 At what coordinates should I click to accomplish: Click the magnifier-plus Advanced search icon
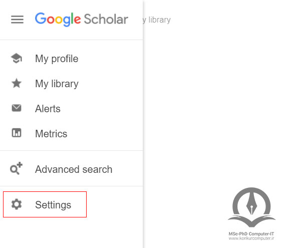pyautogui.click(x=16, y=168)
